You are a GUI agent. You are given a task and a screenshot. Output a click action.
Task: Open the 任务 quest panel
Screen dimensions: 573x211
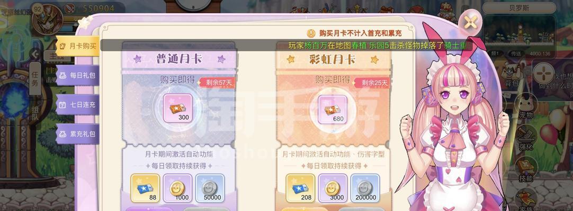pyautogui.click(x=35, y=78)
